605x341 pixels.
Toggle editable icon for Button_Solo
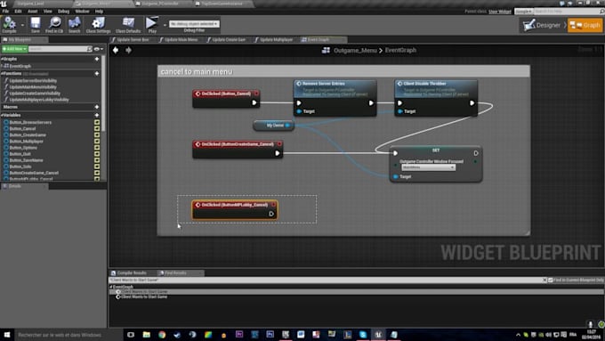tap(97, 166)
